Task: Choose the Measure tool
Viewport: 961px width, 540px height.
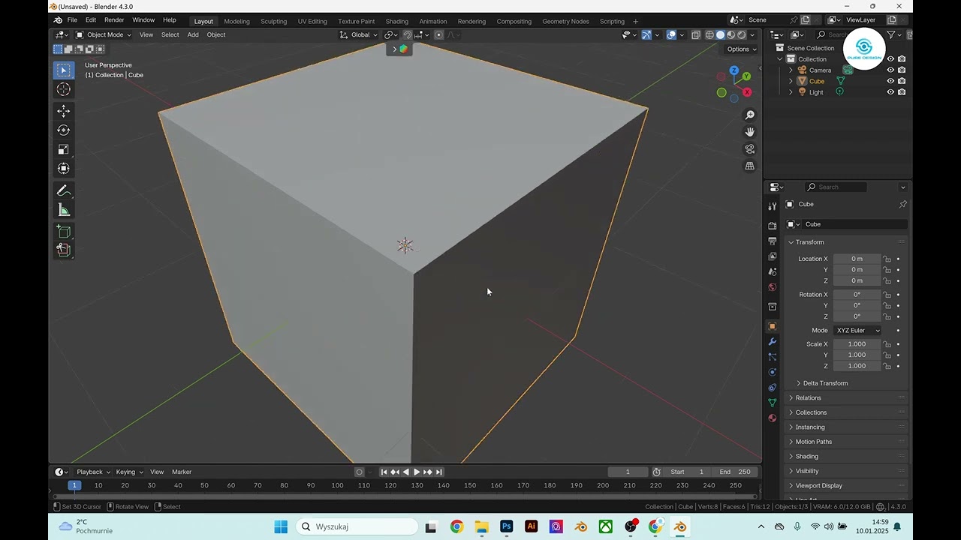Action: pos(64,211)
